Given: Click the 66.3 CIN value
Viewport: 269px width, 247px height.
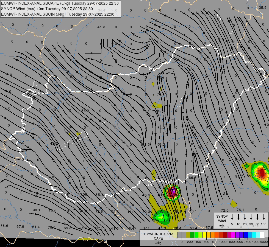Looking at the screenshot, I should [x=193, y=178].
